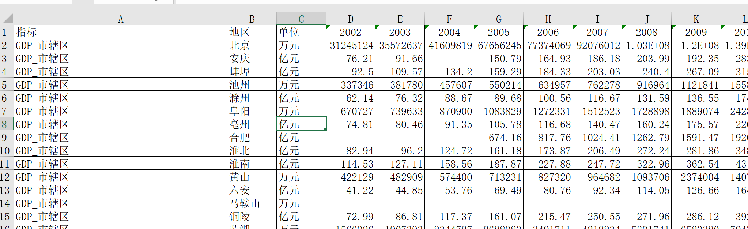Image resolution: width=748 pixels, height=229 pixels.
Task: Select the 滁州 region cell
Action: click(252, 98)
